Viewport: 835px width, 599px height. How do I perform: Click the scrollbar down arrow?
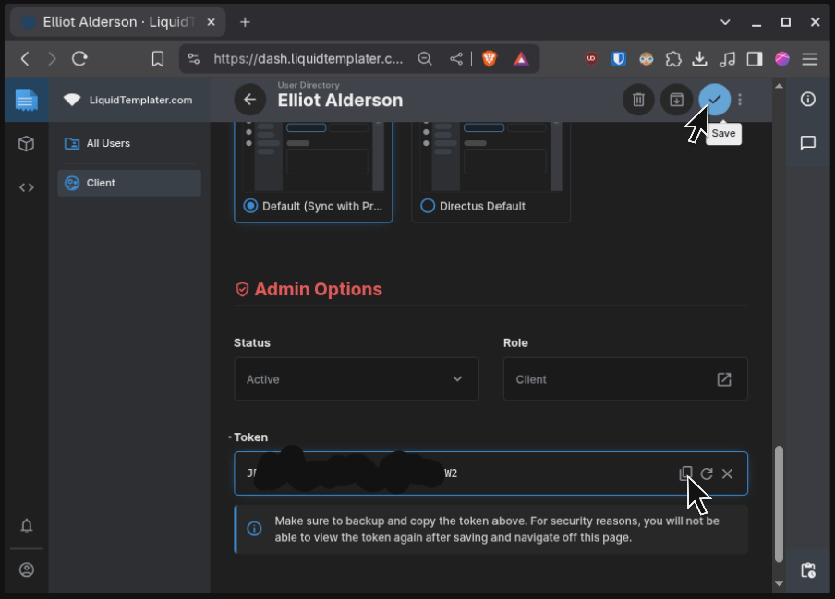[x=779, y=583]
